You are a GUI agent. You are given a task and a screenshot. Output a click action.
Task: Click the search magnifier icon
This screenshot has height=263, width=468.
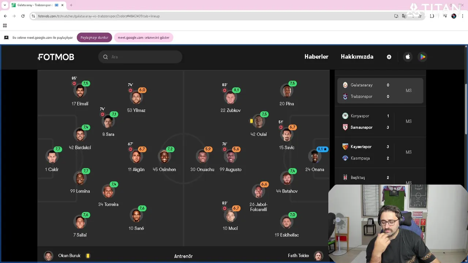(x=105, y=57)
